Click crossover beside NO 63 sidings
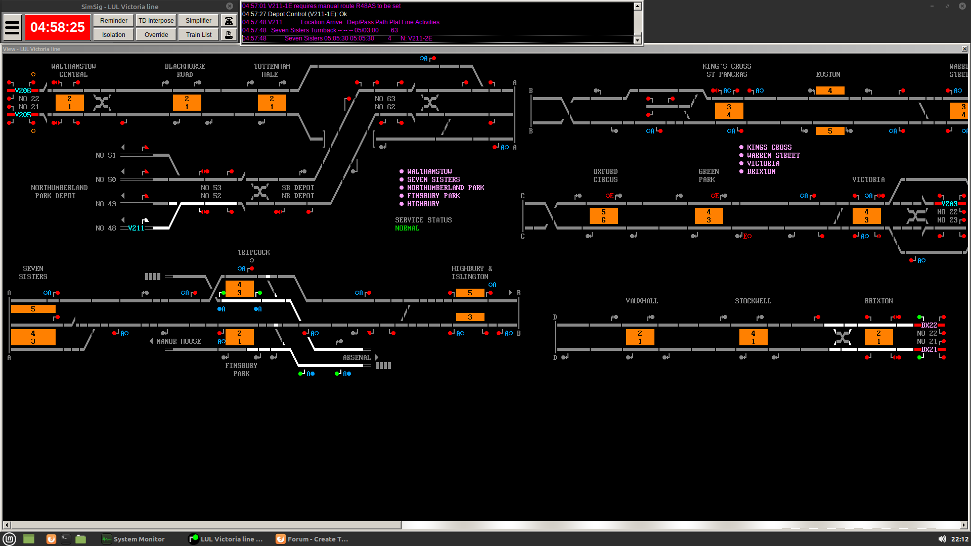 (430, 103)
